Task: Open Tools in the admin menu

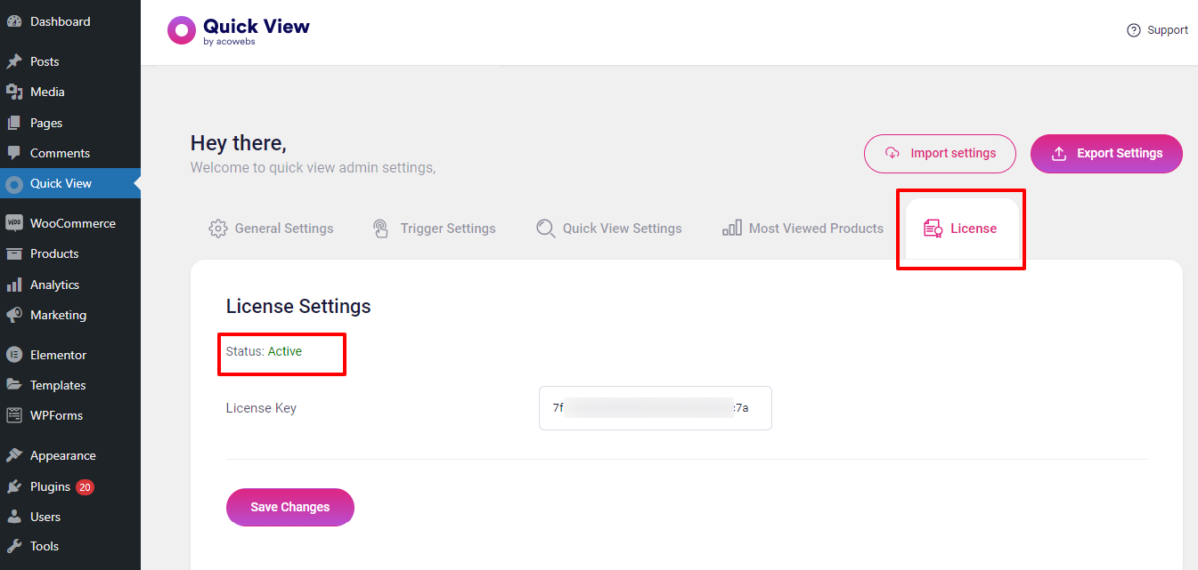Action: pyautogui.click(x=70, y=546)
